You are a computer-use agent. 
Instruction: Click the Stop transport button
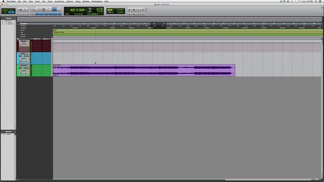click(134, 10)
